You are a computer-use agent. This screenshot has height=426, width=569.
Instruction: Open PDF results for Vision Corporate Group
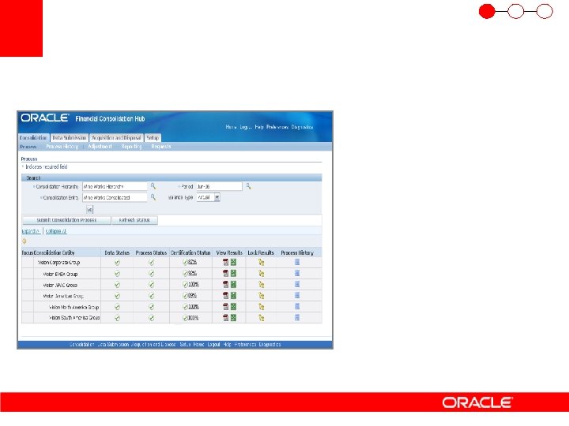pos(225,262)
